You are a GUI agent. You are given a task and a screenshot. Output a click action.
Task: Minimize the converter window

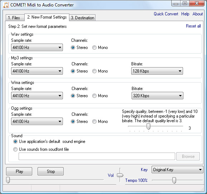coord(176,4)
